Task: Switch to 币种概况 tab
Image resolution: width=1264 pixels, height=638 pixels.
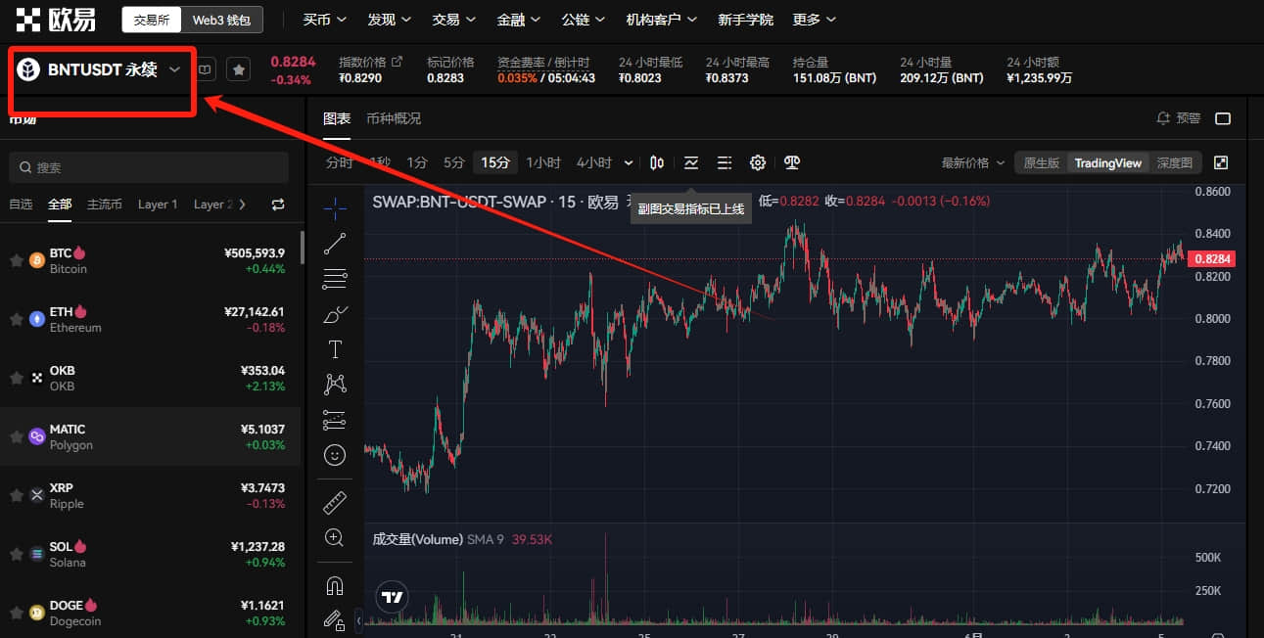Action: coord(394,118)
